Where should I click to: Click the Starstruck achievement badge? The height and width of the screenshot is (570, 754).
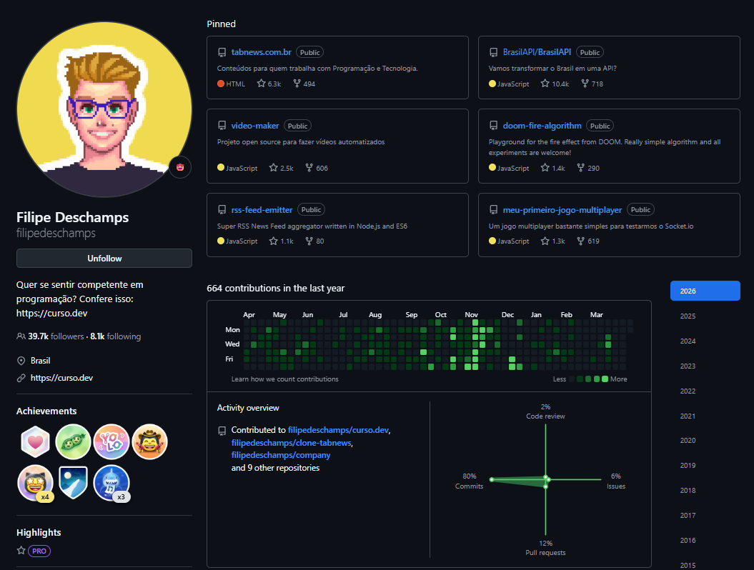point(34,483)
